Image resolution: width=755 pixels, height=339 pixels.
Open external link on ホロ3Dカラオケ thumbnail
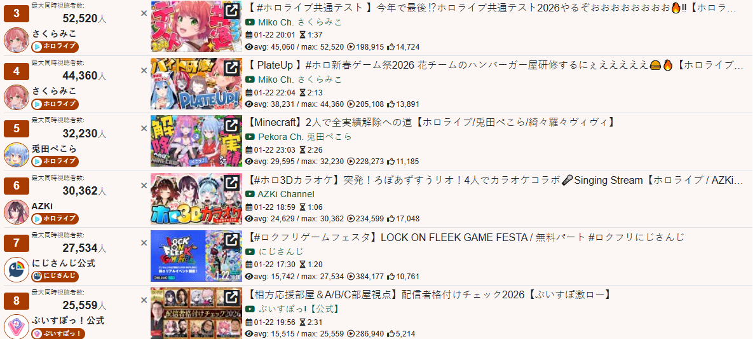231,183
